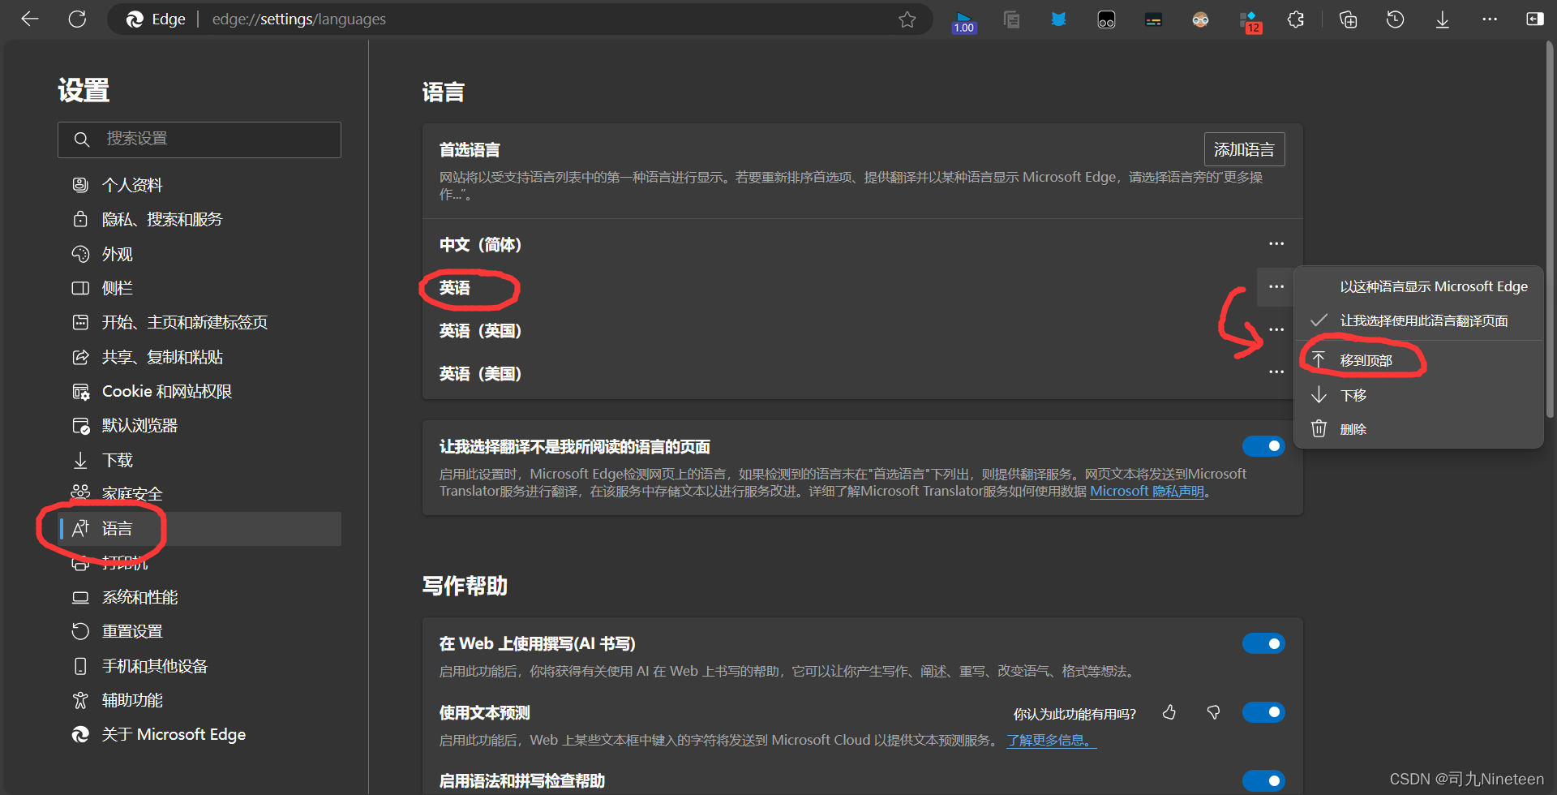Toggle 启用语法和拼写检查帮助 switch
The image size is (1557, 795).
(1263, 780)
